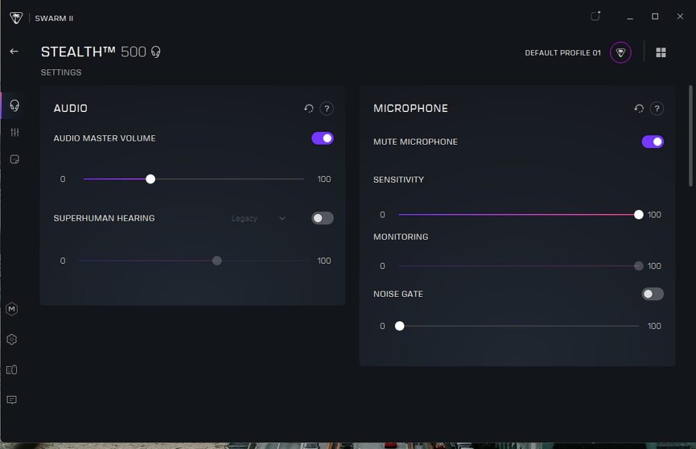Open app settings gear icon
Viewport: 696px width, 449px height.
tap(12, 340)
